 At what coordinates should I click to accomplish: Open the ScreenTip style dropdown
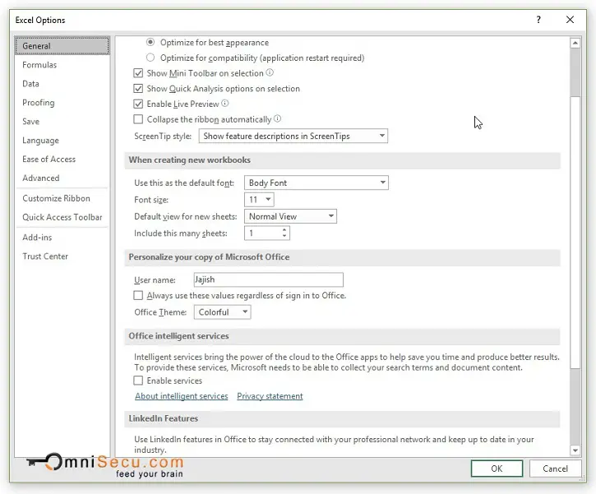[x=293, y=136]
